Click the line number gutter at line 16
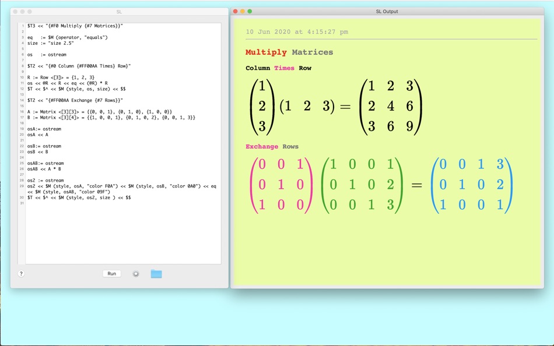This screenshot has width=554, height=346. 22,112
